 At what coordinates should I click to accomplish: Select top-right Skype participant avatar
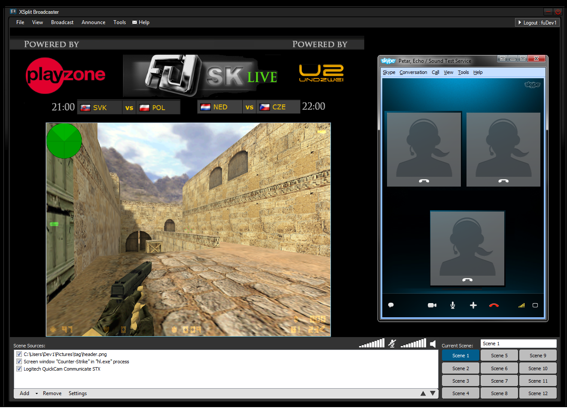[x=503, y=149]
